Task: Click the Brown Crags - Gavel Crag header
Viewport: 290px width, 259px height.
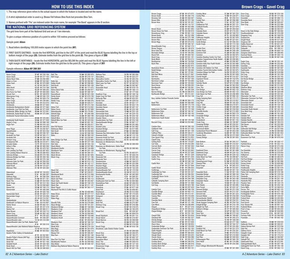Action: coord(263,7)
